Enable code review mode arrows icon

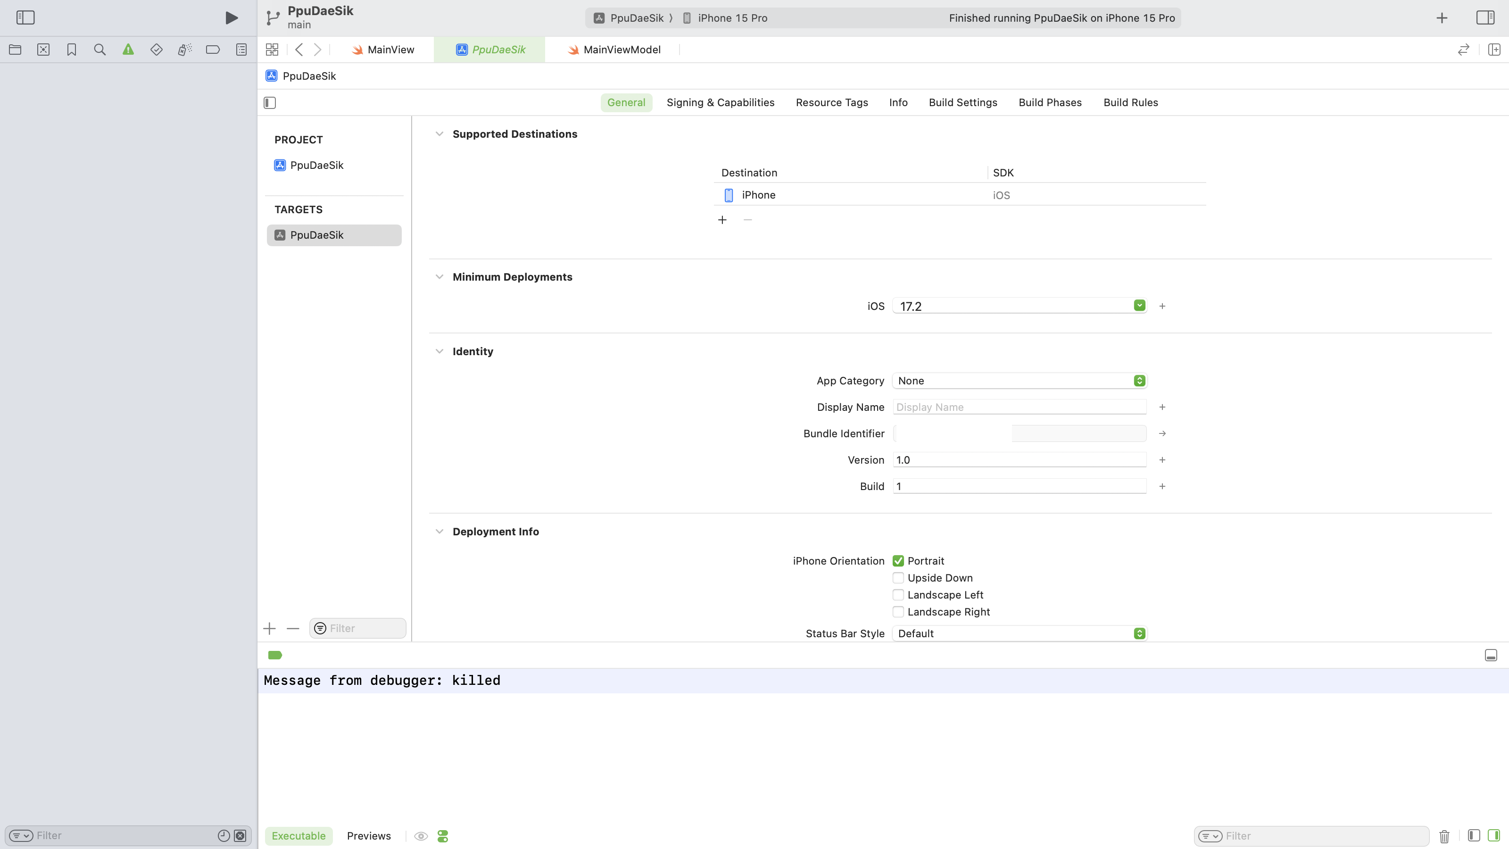tap(1464, 50)
